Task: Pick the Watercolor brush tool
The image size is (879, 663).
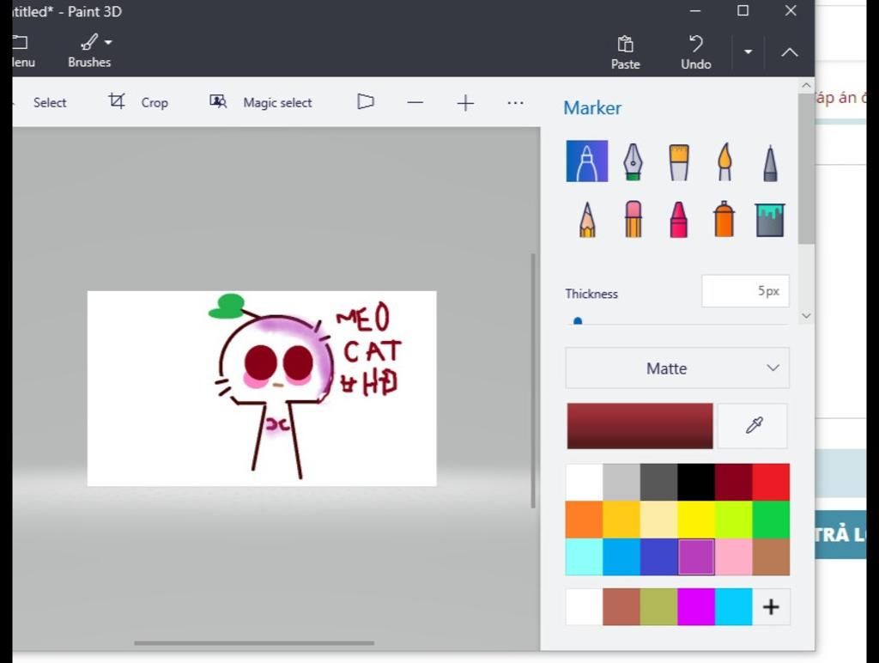Action: coord(724,161)
